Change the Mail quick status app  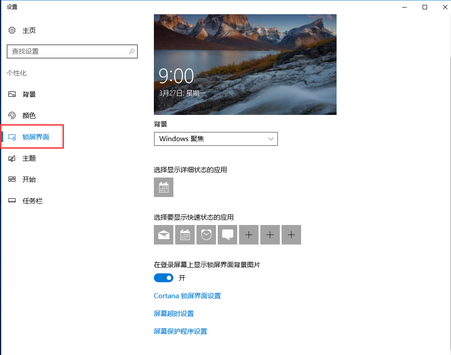click(x=164, y=235)
